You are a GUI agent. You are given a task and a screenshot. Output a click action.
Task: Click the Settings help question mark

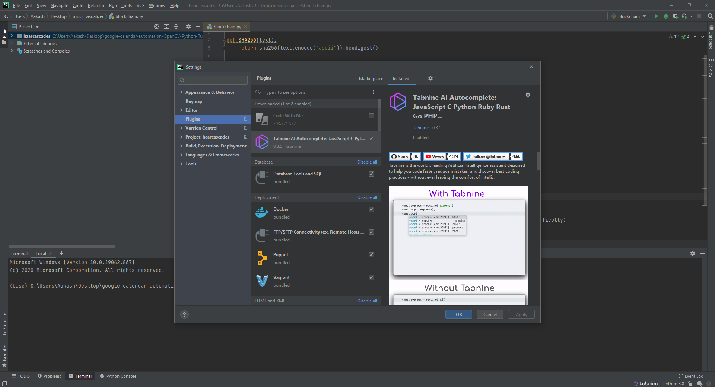click(184, 314)
